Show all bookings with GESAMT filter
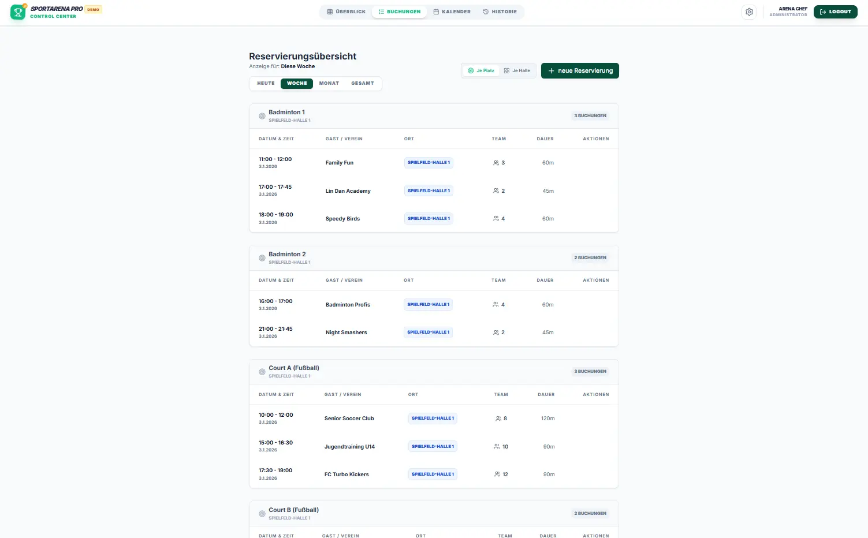The width and height of the screenshot is (868, 538). pos(362,84)
